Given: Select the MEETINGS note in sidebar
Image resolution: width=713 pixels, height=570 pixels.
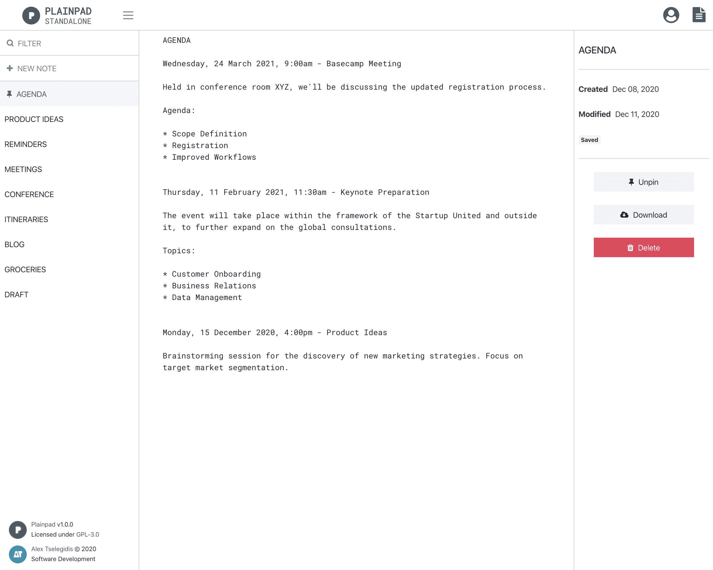Looking at the screenshot, I should pos(23,169).
